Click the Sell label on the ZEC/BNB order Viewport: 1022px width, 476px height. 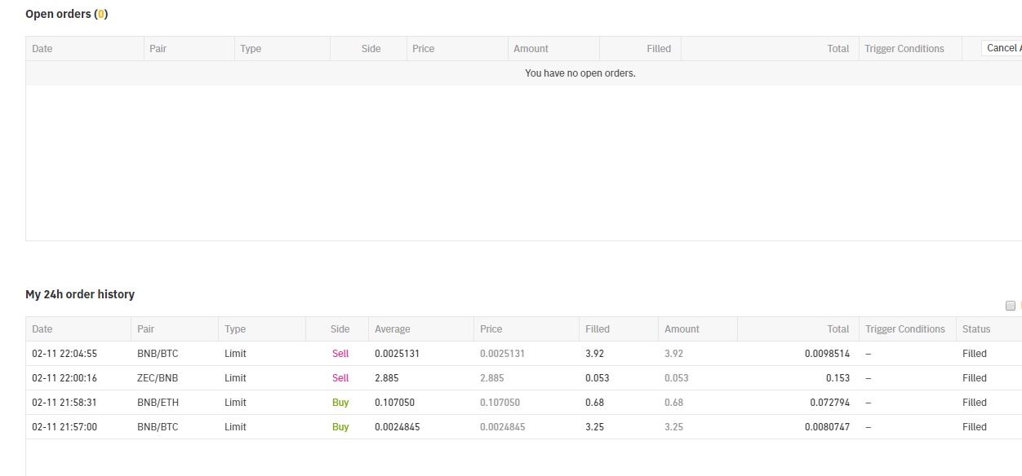(x=340, y=378)
